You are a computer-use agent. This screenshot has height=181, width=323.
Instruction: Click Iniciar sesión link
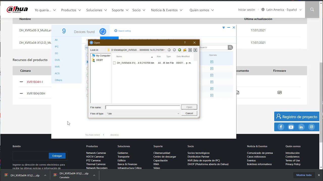(247, 10)
